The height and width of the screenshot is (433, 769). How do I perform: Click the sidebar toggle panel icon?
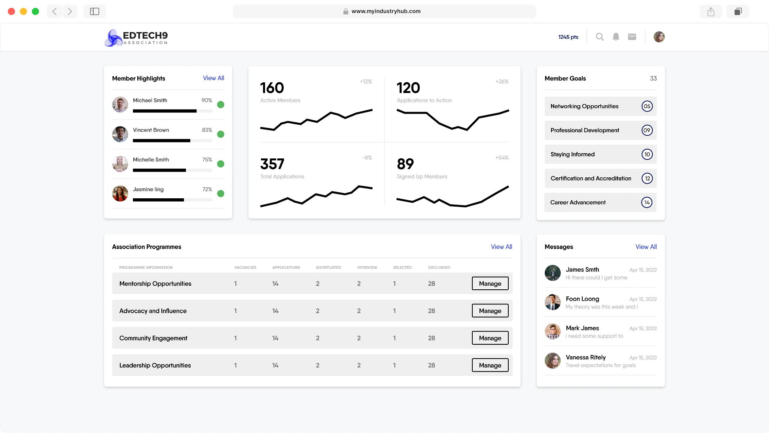pyautogui.click(x=95, y=11)
